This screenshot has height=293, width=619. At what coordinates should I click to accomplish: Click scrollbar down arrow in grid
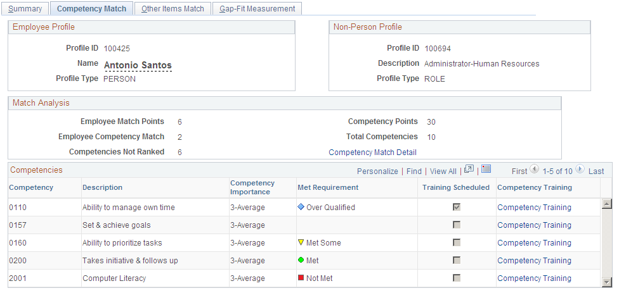tap(606, 282)
